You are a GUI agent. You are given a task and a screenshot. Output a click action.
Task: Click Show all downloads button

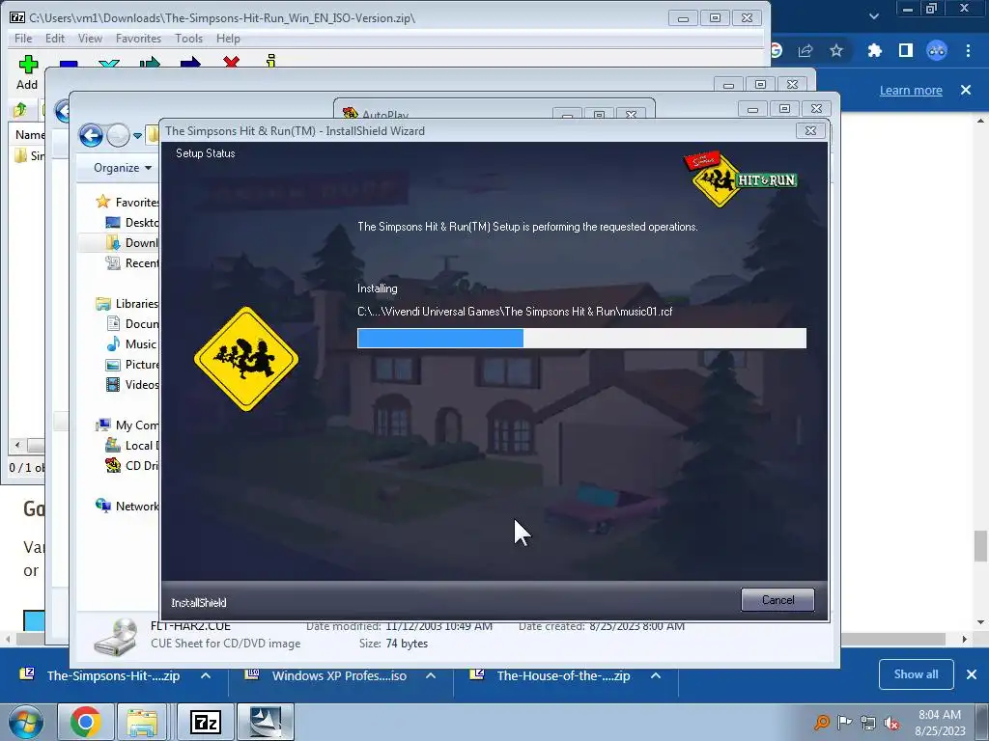(916, 674)
